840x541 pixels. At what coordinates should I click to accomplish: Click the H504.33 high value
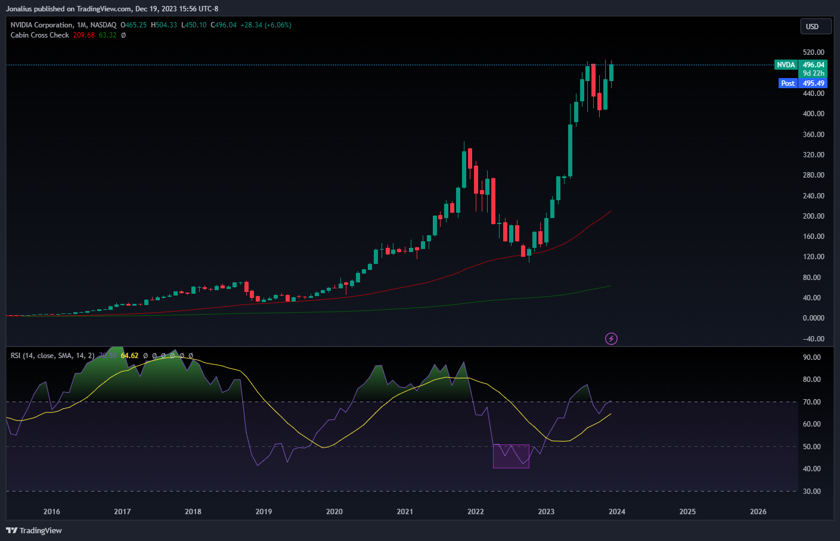[164, 25]
